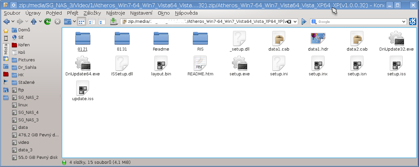Clear the location bar text

(x=289, y=22)
